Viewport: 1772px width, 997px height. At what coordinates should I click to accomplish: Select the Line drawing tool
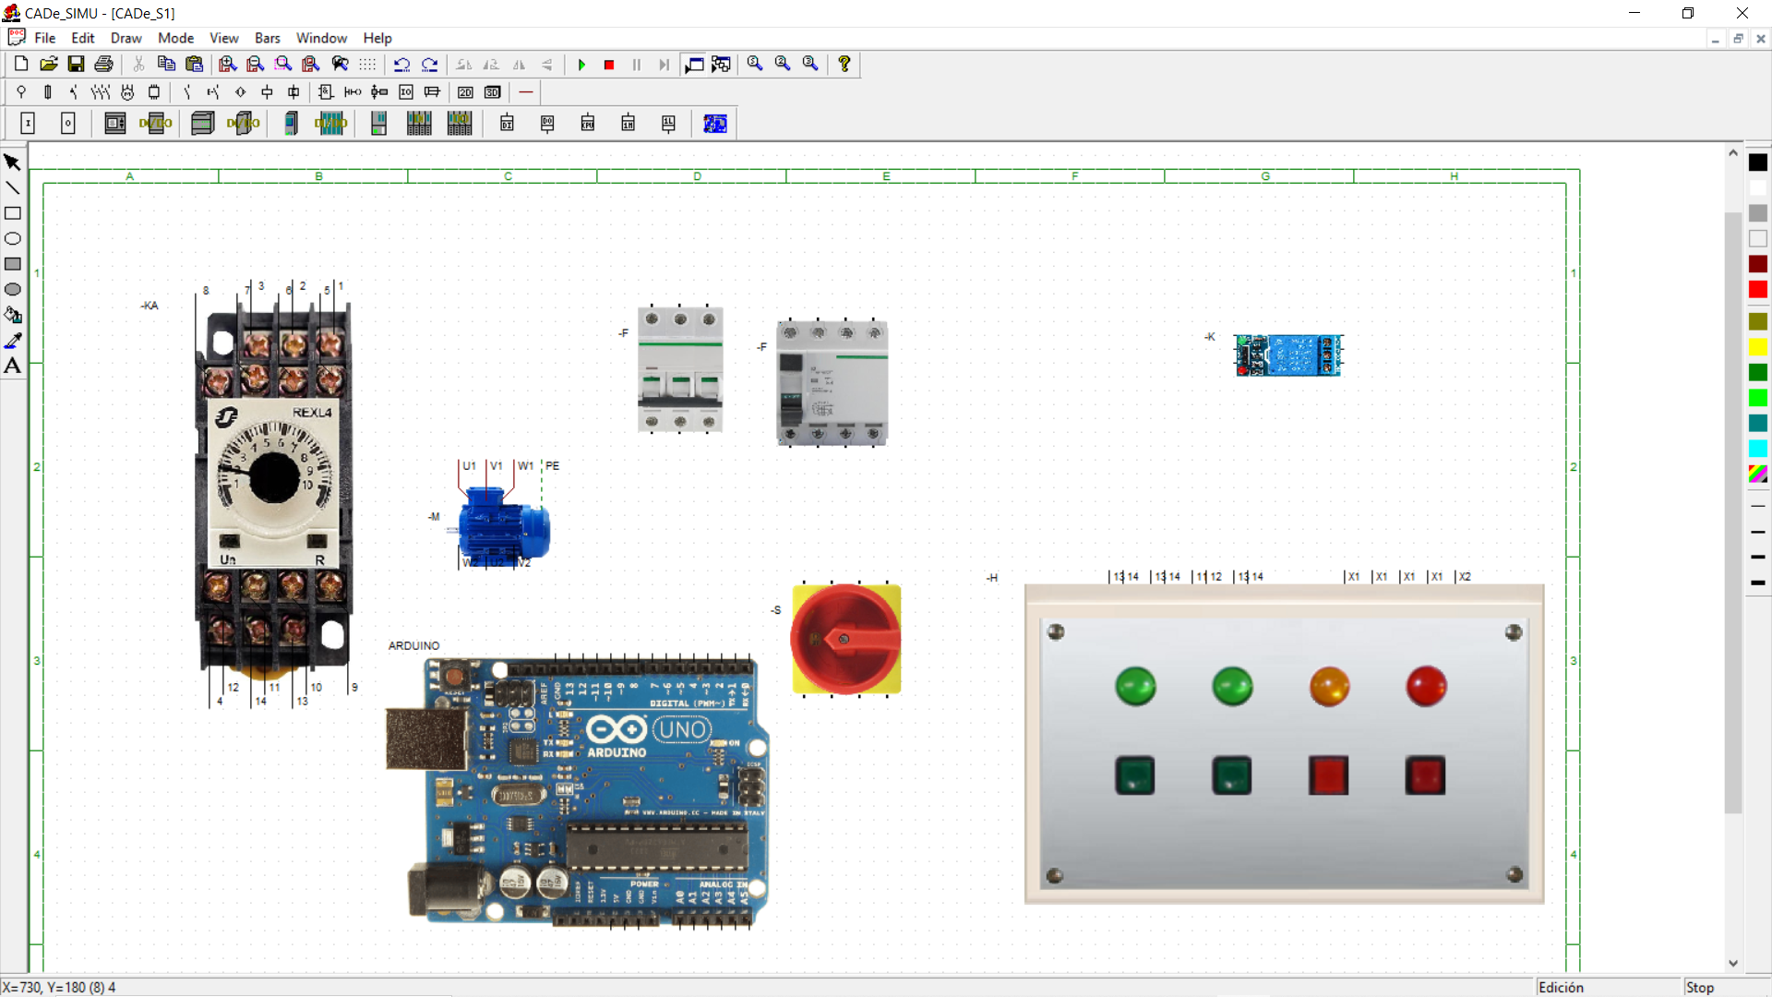point(13,188)
